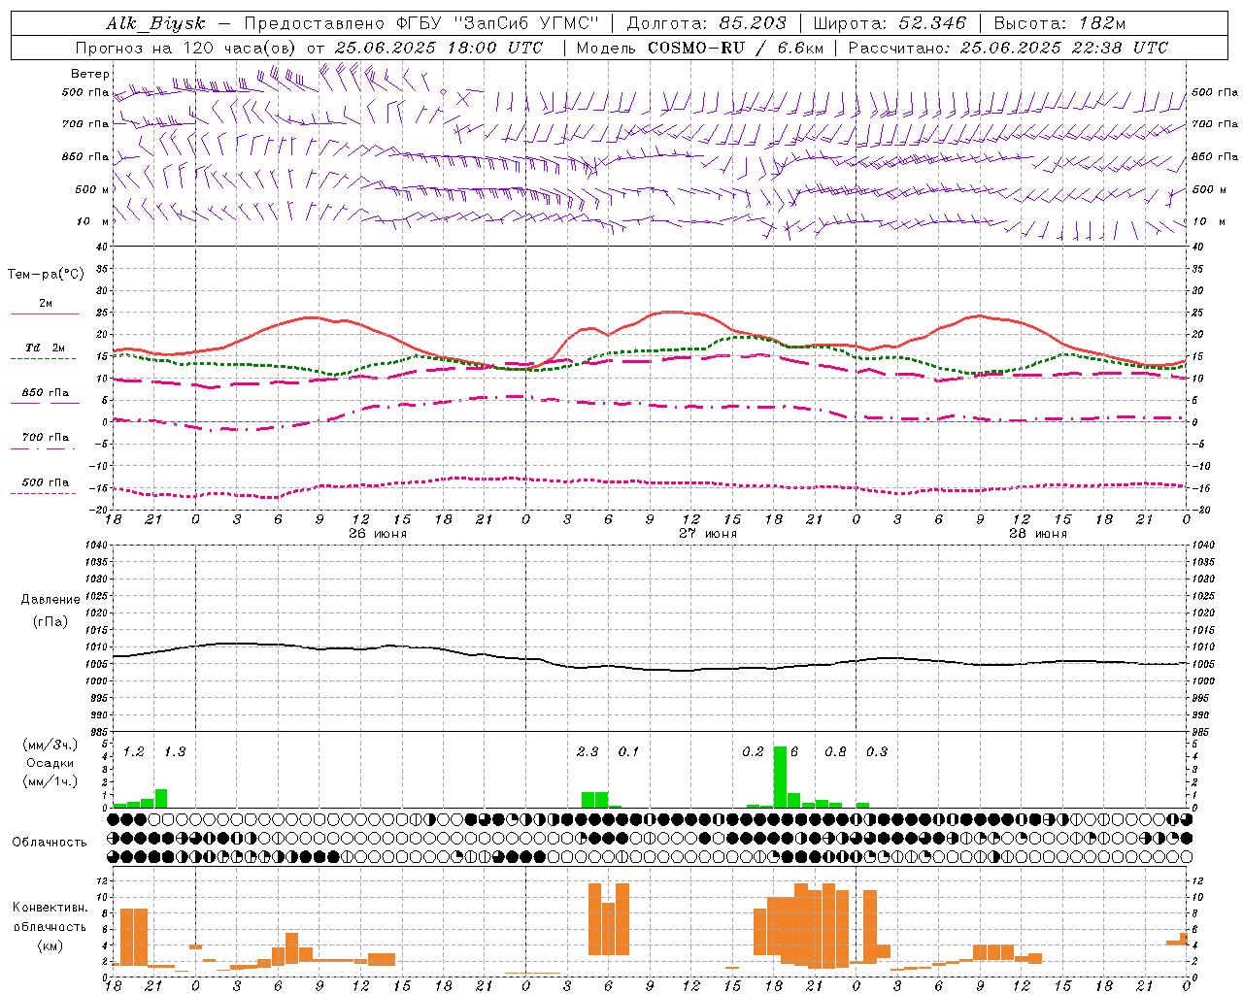The height and width of the screenshot is (994, 1243).
Task: Click left wind-axis label '500 м'
Action: [92, 189]
